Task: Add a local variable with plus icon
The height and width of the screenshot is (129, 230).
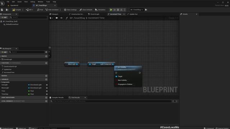Action: click(46, 101)
